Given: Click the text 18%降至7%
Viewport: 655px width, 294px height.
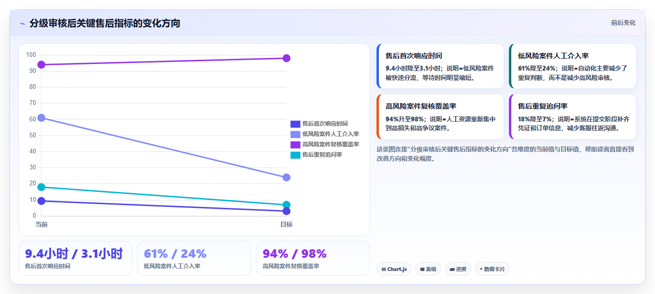Looking at the screenshot, I should coord(535,119).
